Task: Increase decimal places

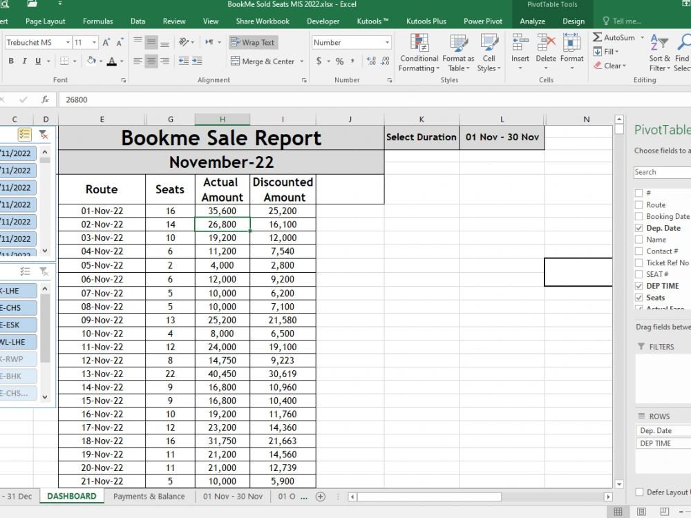Action: point(372,61)
